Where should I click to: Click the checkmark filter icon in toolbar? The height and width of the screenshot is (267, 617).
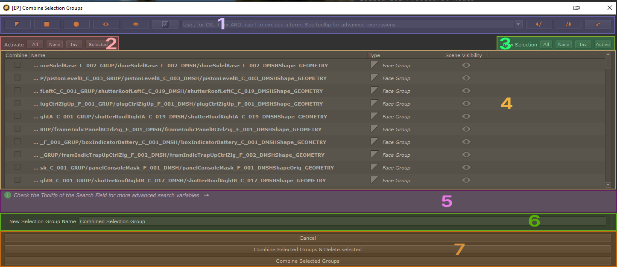pos(165,24)
